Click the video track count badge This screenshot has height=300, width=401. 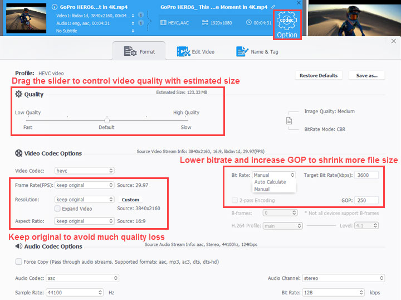(141, 15)
